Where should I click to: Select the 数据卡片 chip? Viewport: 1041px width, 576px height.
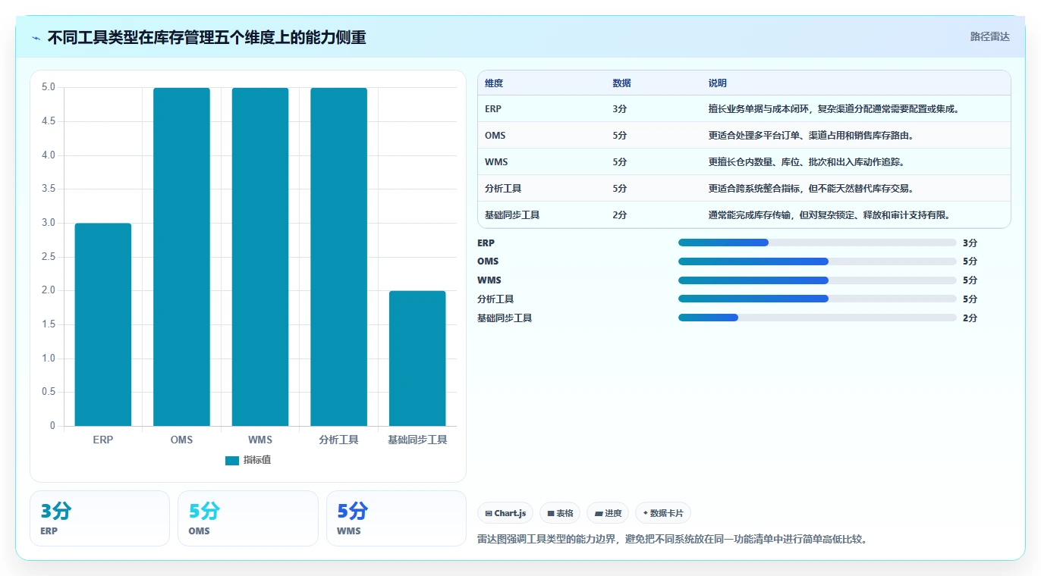click(663, 513)
